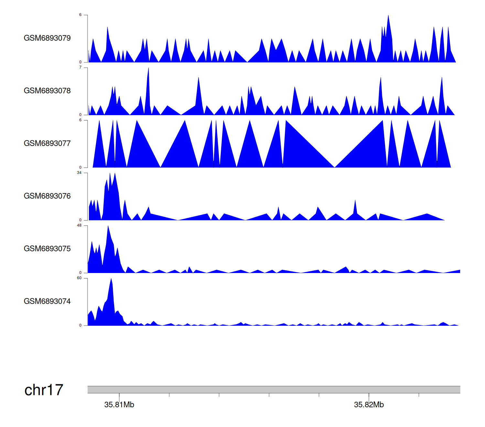
Task: Click y-axis maximum 48 on GSM6893075
Action: 79,225
